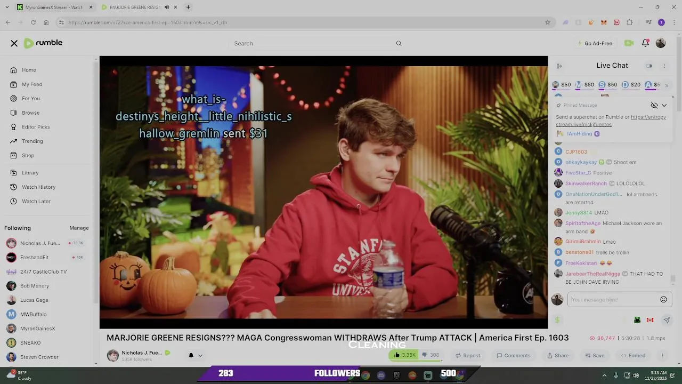Viewport: 682px width, 384px height.
Task: Show hidden system tray icons
Action: pos(604,375)
